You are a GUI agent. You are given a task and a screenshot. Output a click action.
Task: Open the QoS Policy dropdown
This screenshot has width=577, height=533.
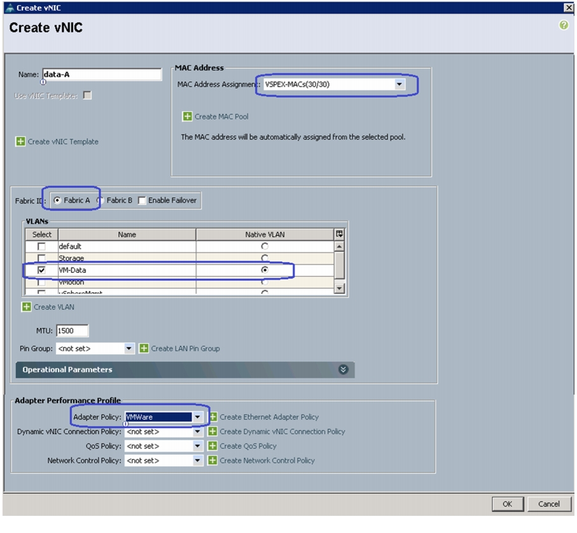198,446
